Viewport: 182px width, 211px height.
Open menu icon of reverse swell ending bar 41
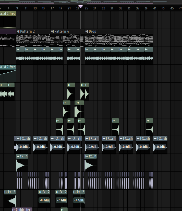click(148, 121)
